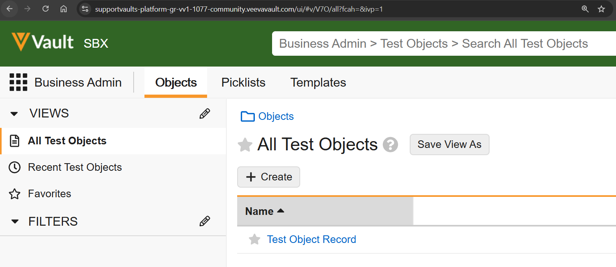
Task: Bookmark page with browser star icon
Action: tap(601, 9)
